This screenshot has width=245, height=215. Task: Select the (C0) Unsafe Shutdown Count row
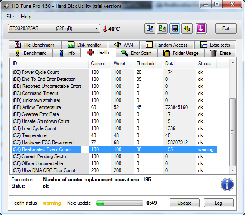tap(114, 121)
